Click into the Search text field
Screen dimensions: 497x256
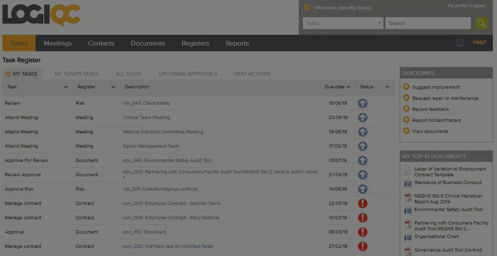[428, 23]
